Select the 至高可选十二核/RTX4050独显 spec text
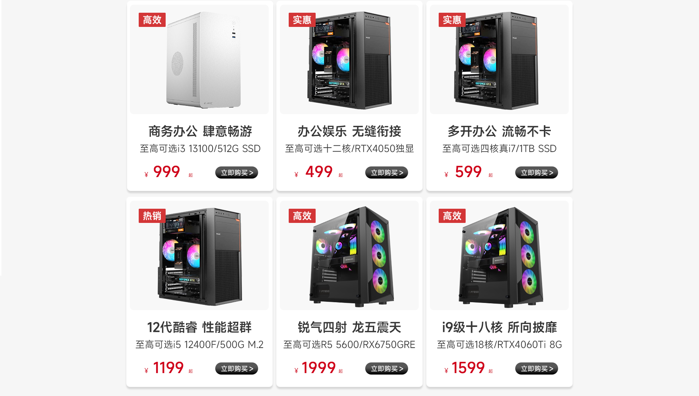This screenshot has height=396, width=699. pyautogui.click(x=349, y=149)
